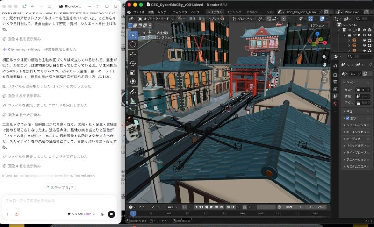This screenshot has width=374, height=227.
Task: Click the timeline current frame marker
Action: (133, 213)
